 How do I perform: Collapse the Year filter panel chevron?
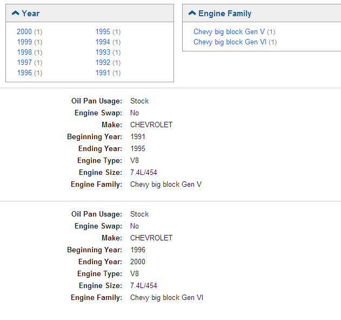point(16,13)
